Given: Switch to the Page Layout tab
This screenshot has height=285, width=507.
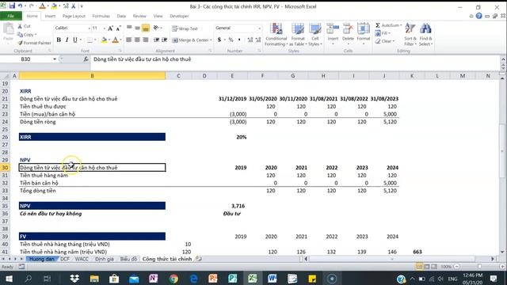Looking at the screenshot, I should click(74, 16).
